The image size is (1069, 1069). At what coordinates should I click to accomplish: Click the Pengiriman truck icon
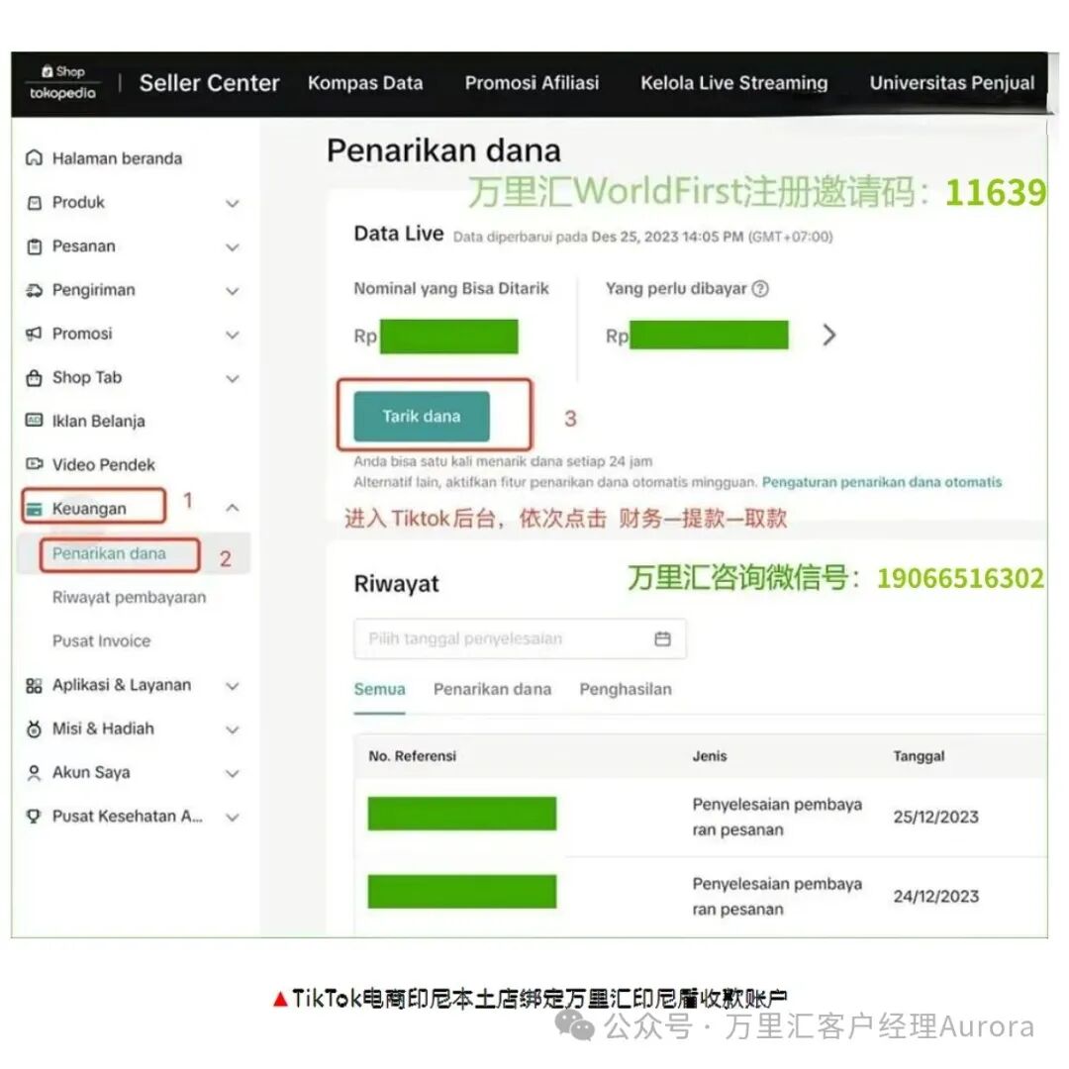click(35, 290)
